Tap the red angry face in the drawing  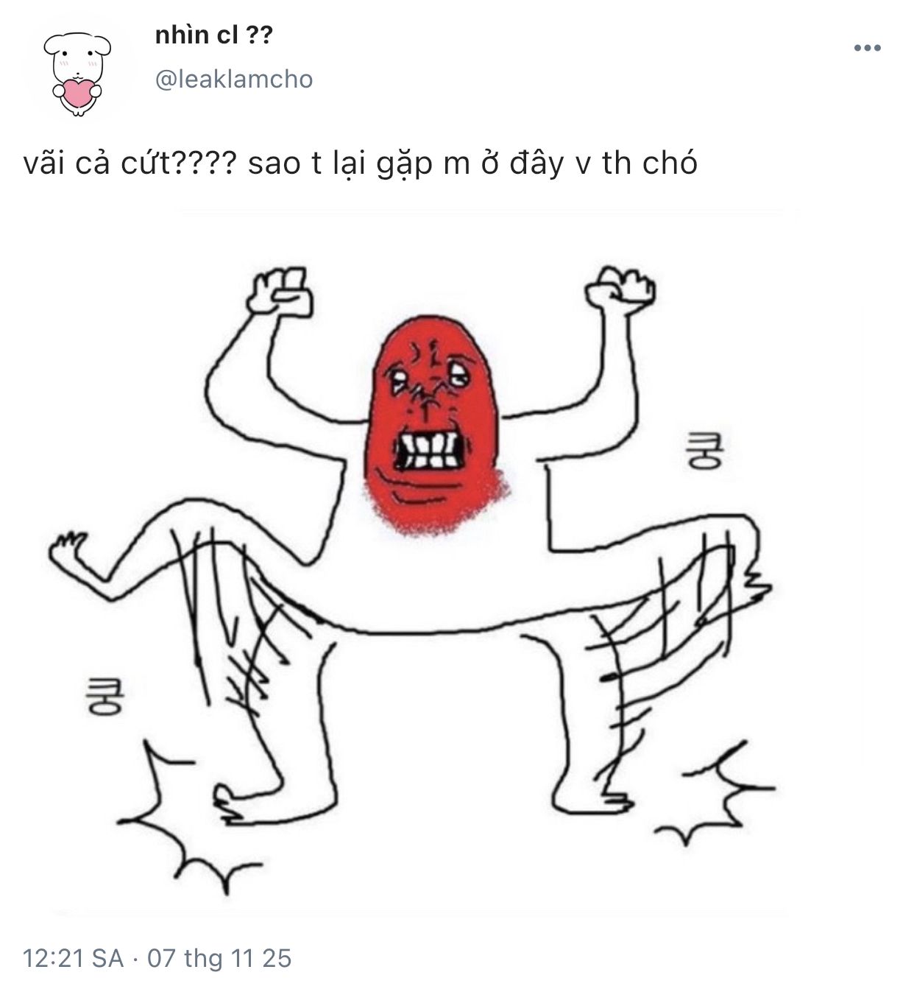coord(436,423)
